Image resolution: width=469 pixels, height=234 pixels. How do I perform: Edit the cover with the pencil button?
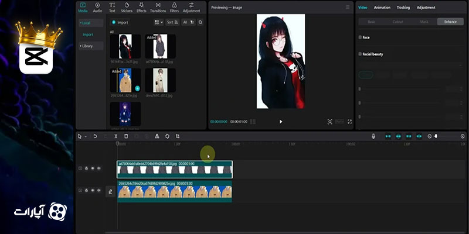coord(110,191)
